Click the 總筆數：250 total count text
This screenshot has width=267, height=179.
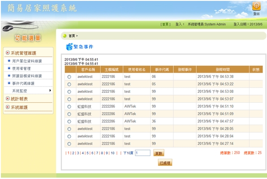click(x=230, y=153)
